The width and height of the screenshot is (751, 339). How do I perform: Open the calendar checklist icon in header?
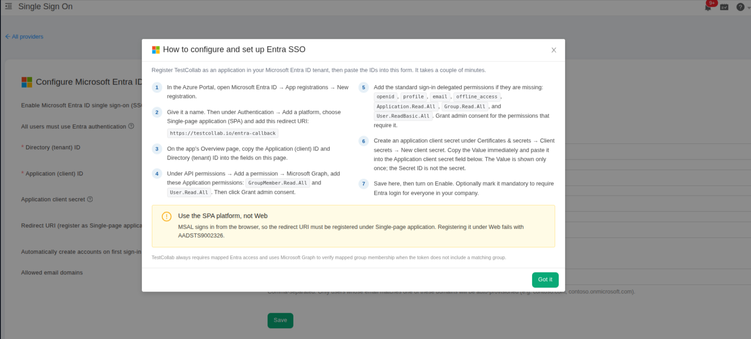coord(724,7)
